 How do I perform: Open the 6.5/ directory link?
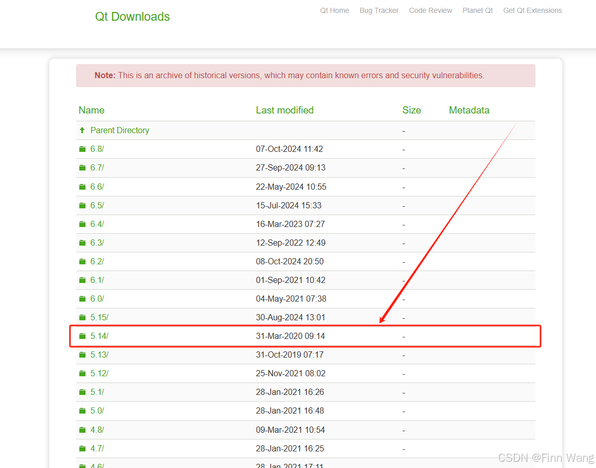tap(97, 205)
